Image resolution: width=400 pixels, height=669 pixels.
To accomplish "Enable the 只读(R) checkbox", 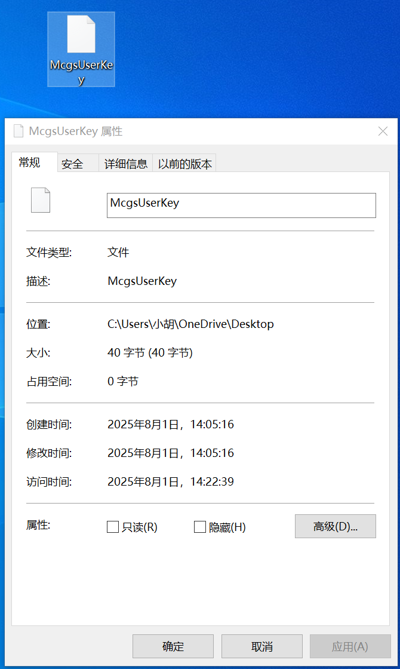I will [113, 527].
